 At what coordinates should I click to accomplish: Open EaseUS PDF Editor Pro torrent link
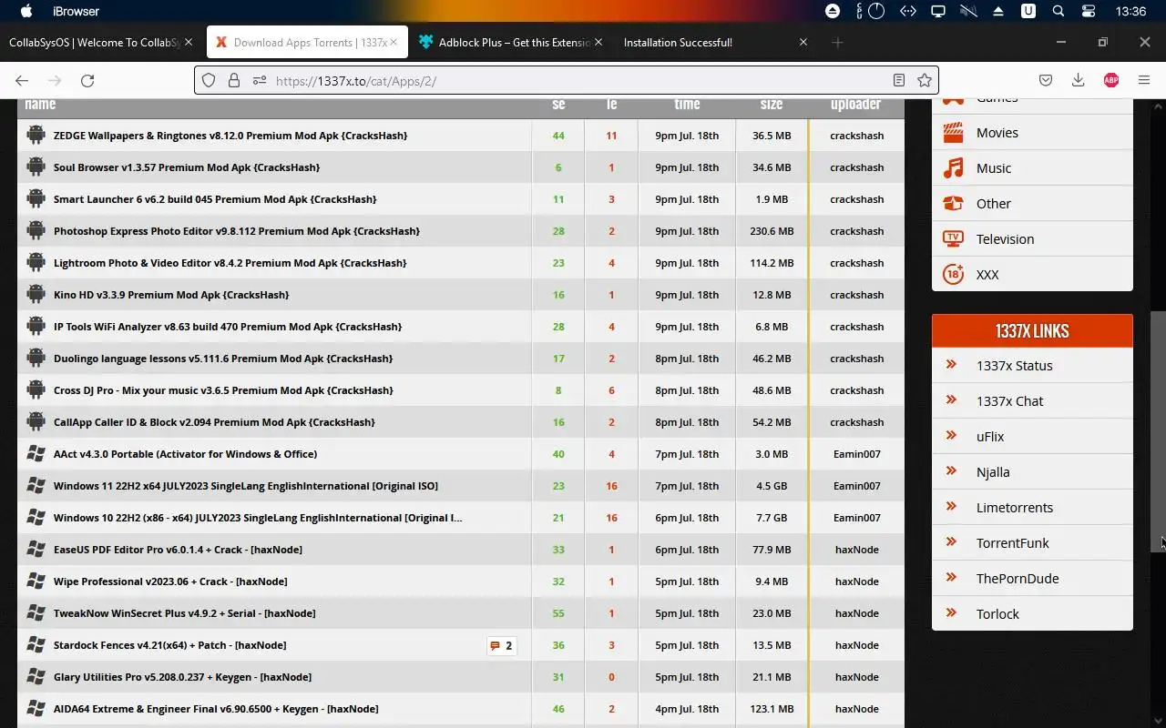point(178,550)
